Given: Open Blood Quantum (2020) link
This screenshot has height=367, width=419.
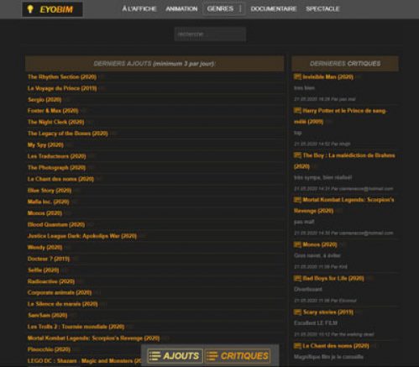Looking at the screenshot, I should click(56, 224).
